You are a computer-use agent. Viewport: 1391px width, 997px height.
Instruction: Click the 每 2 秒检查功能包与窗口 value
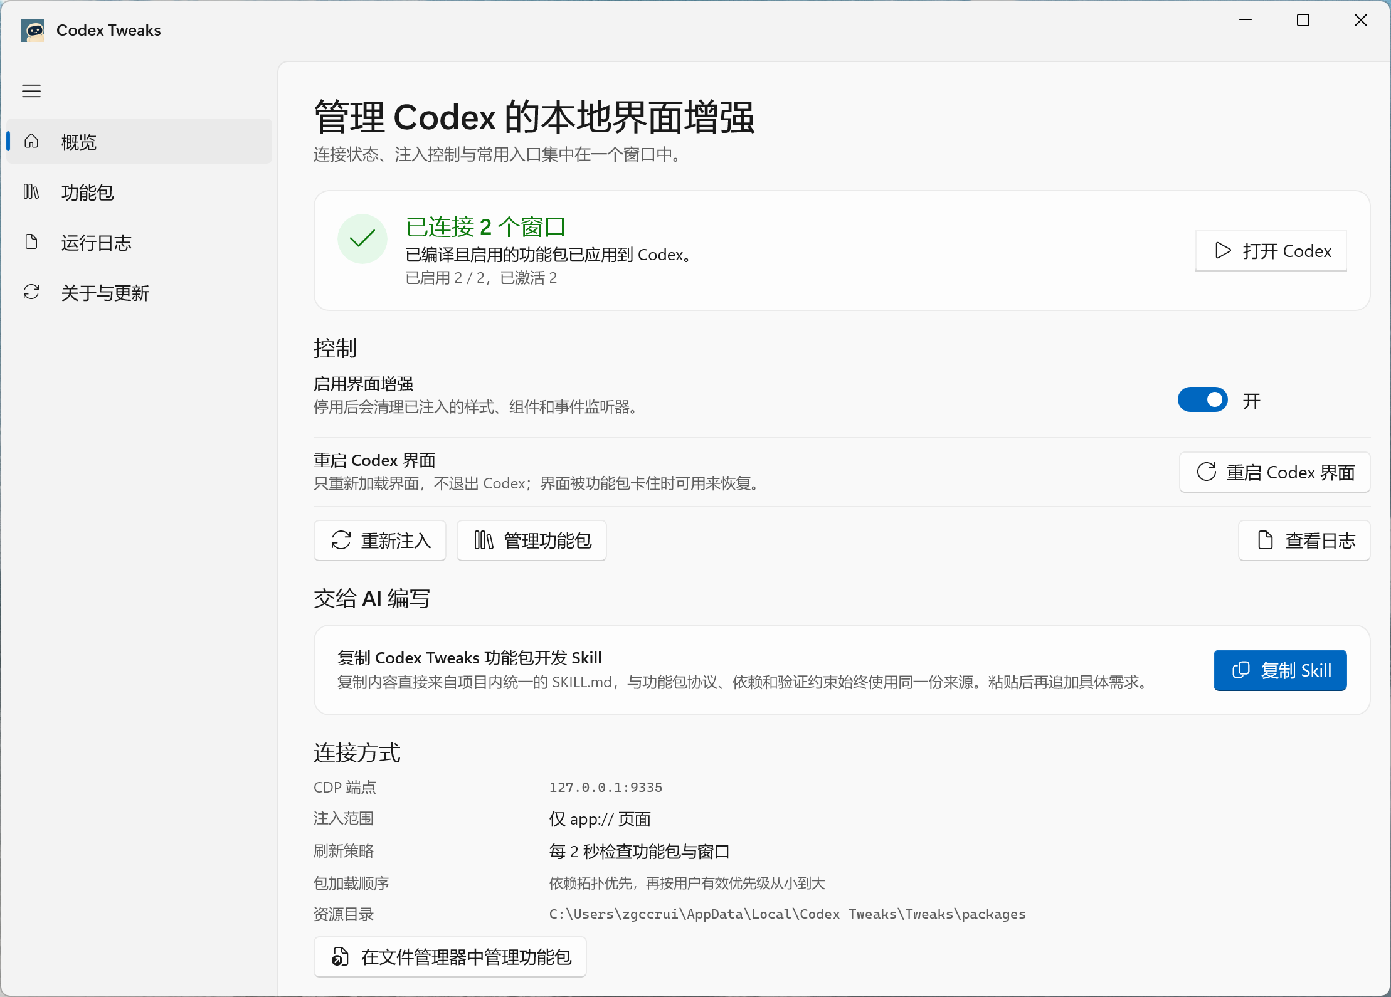click(640, 852)
